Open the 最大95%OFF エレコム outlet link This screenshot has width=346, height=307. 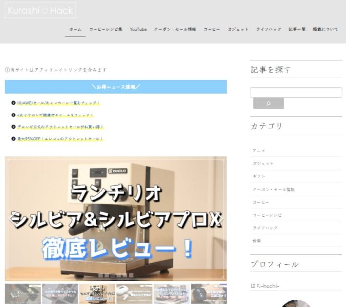point(60,139)
